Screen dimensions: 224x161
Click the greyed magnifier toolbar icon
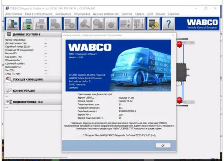tap(85, 24)
